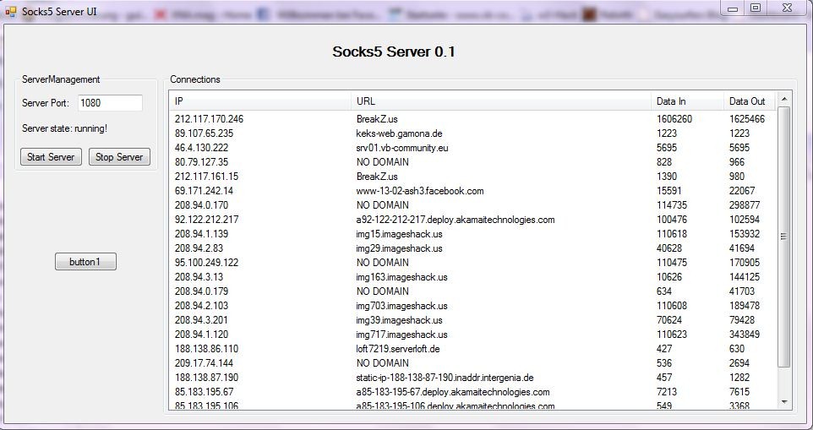This screenshot has height=430, width=813.
Task: Minimize the Socks5 Server UI window
Action: (x=732, y=8)
